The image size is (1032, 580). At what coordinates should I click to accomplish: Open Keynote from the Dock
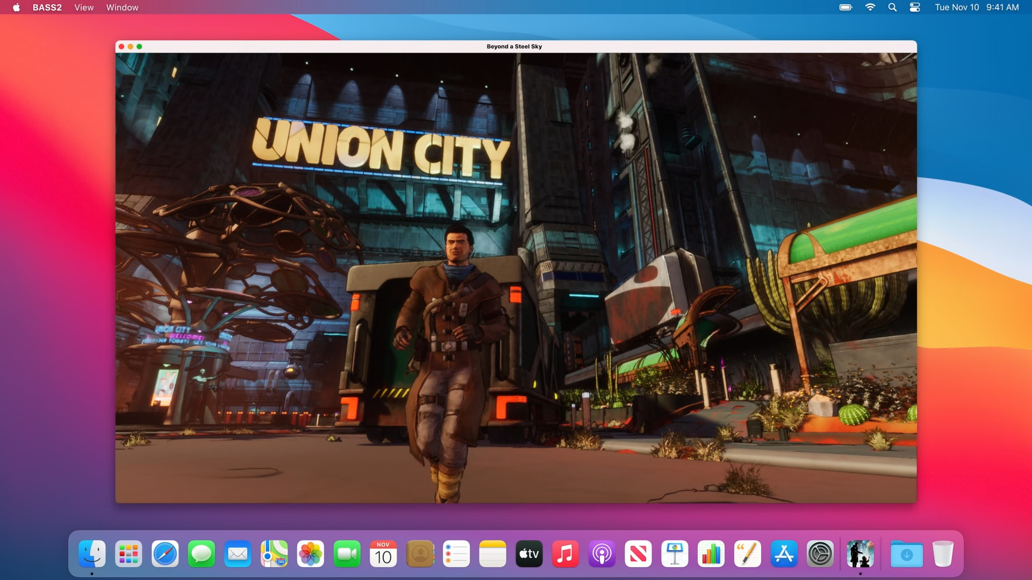click(x=675, y=554)
